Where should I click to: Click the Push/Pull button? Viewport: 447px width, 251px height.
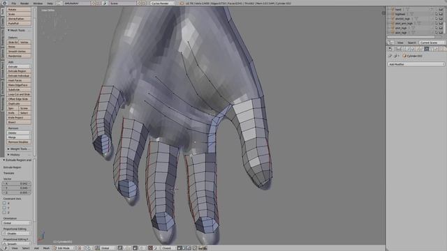click(x=19, y=23)
